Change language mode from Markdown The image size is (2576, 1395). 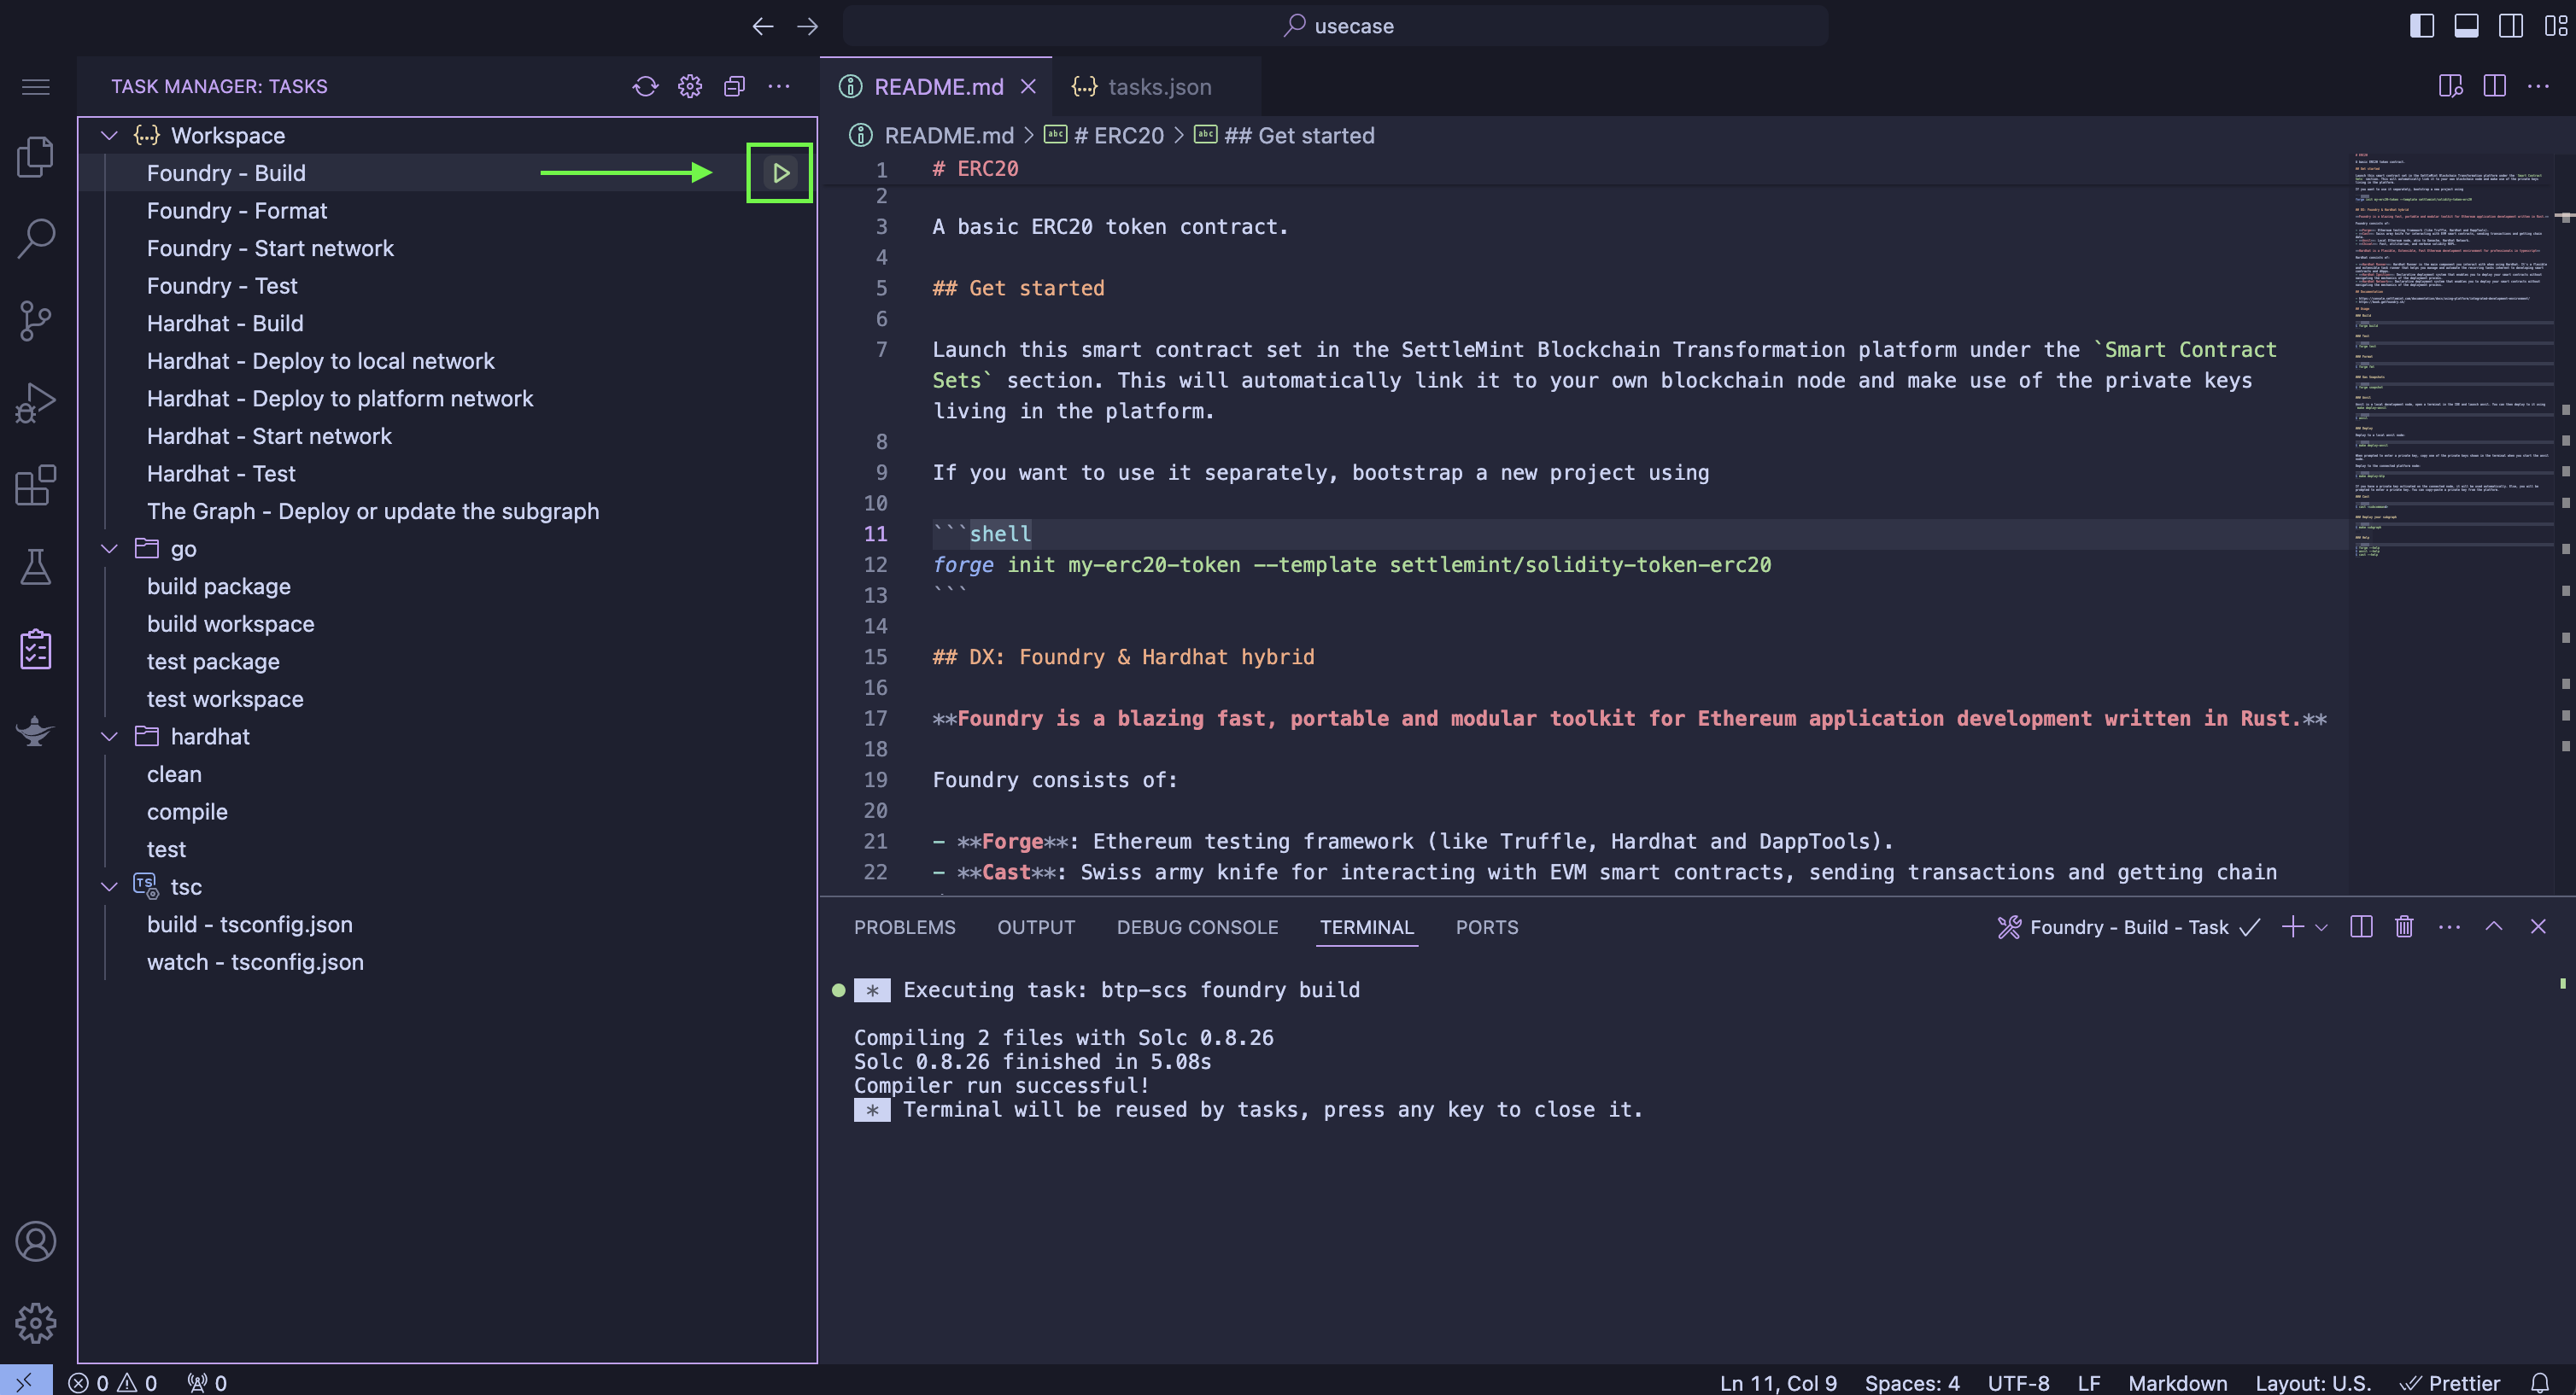(2177, 1382)
